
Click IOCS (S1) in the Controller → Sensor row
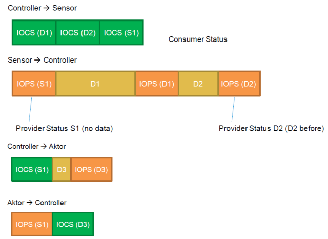(x=121, y=32)
